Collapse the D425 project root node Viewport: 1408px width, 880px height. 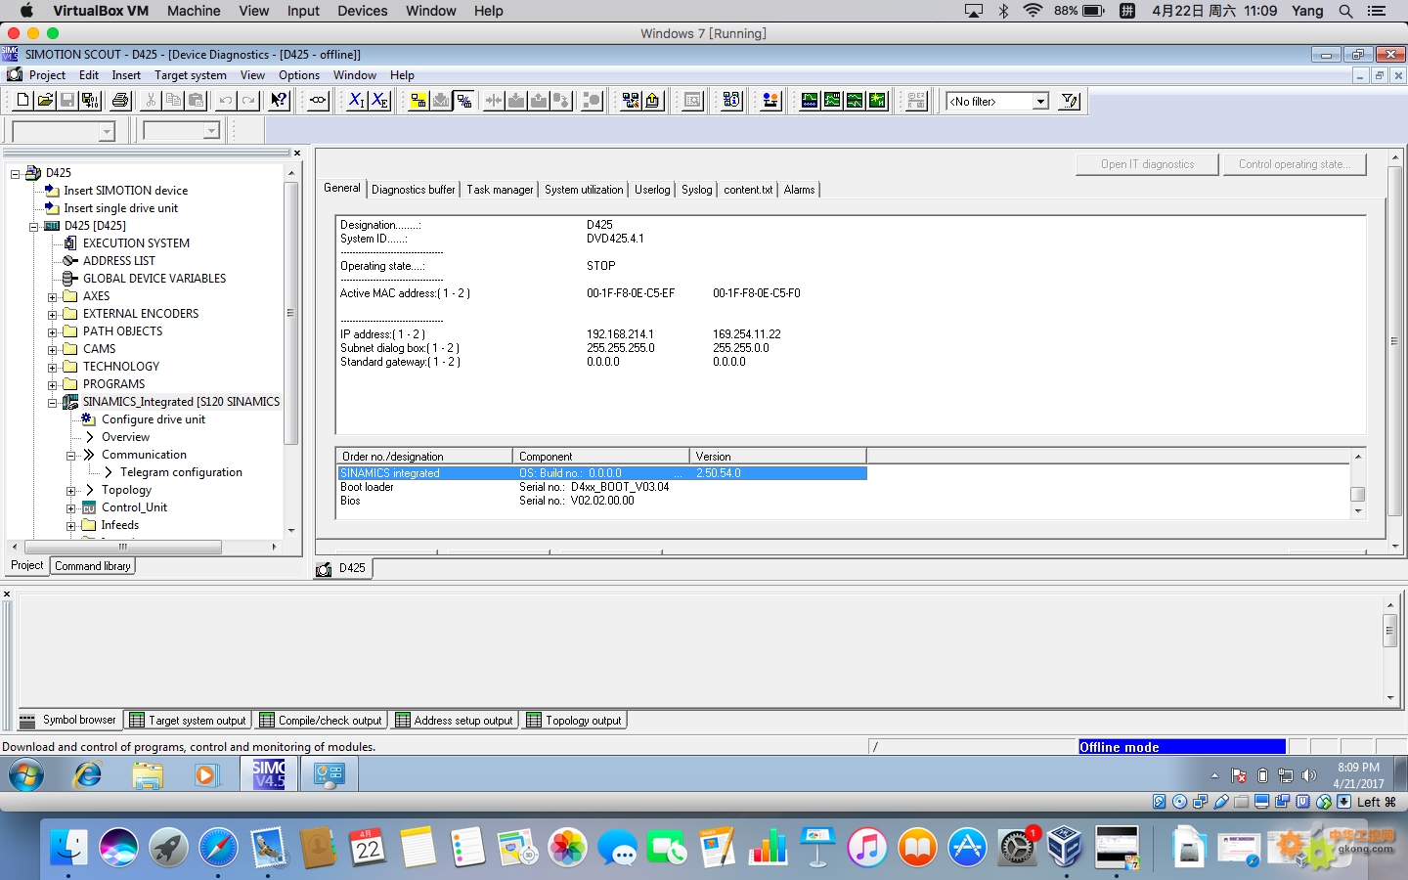coord(16,173)
